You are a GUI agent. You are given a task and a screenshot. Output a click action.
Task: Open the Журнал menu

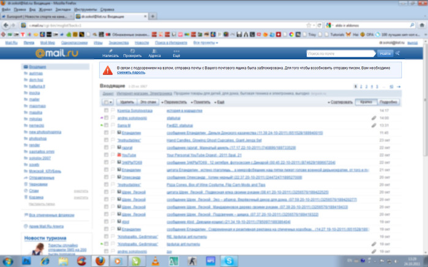(x=45, y=10)
